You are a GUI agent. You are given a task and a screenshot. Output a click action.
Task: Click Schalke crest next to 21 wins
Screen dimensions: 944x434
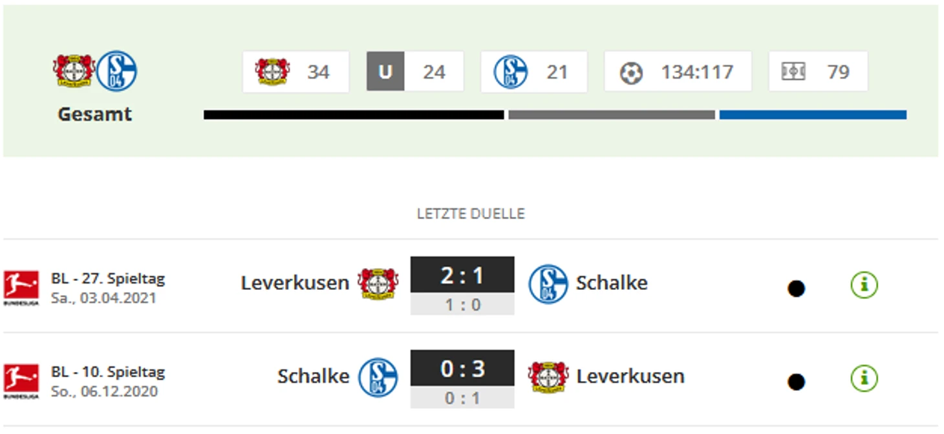pyautogui.click(x=510, y=72)
